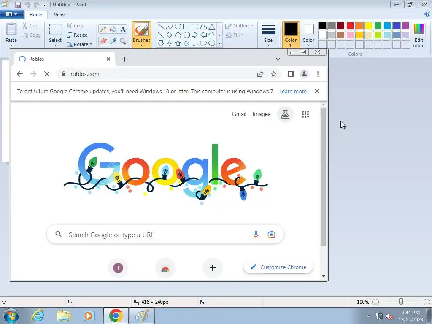Click the zoom in plus button
The image size is (432, 324).
[x=427, y=302]
